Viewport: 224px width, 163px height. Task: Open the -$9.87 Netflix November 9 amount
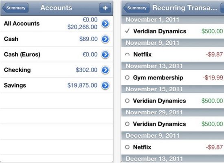coord(214,55)
